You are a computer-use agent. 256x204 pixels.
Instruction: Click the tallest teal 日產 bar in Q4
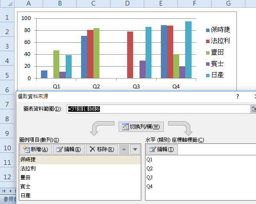click(188, 50)
